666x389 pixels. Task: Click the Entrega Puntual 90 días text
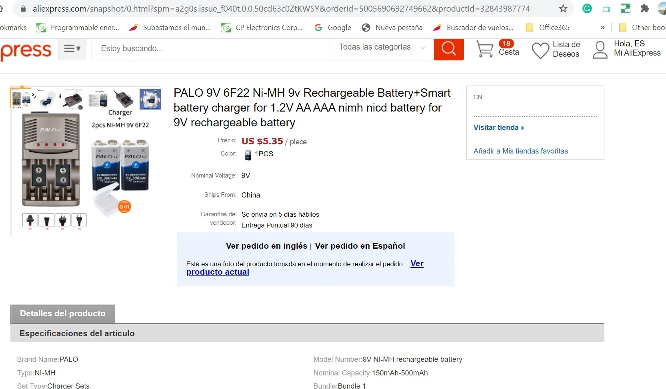(x=277, y=225)
